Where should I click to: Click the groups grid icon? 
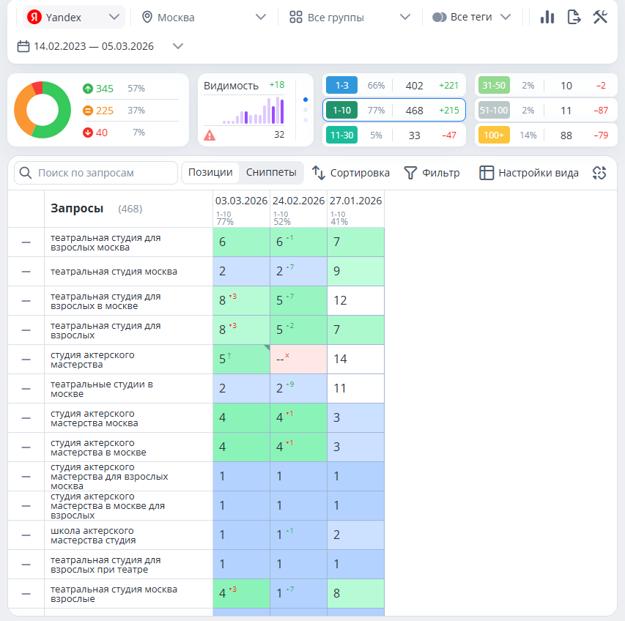296,17
